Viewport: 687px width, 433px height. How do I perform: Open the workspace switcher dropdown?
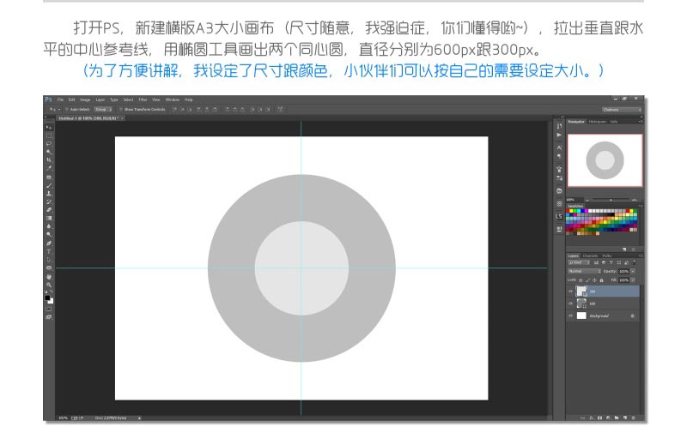click(x=622, y=110)
